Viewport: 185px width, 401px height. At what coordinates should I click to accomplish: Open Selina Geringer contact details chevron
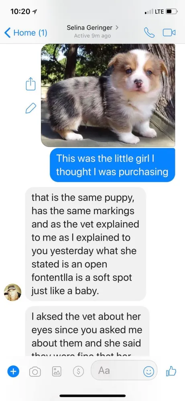click(x=117, y=27)
